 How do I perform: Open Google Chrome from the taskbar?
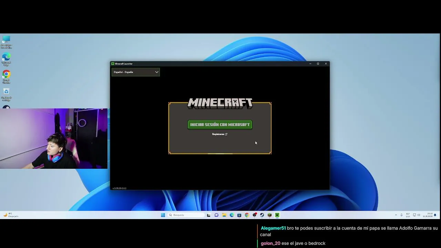pyautogui.click(x=247, y=215)
